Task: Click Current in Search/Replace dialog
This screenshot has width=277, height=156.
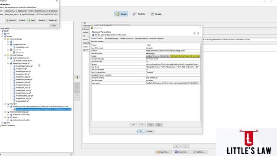Action: click(22, 20)
